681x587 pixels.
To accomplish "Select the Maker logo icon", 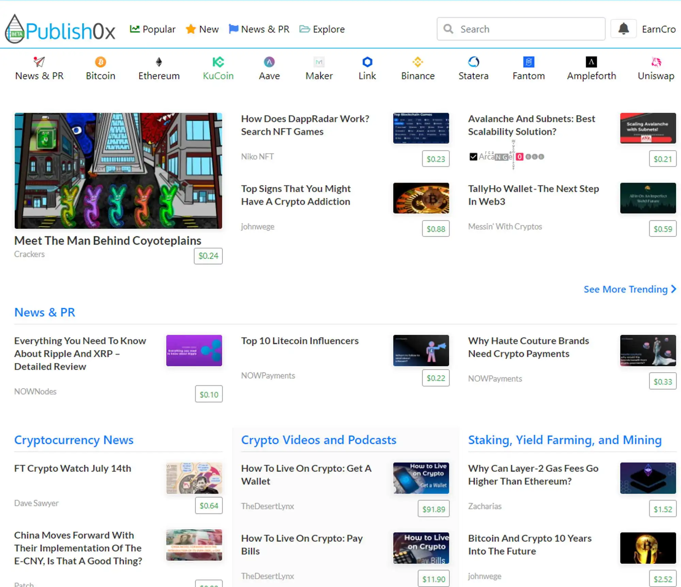I will (x=319, y=62).
